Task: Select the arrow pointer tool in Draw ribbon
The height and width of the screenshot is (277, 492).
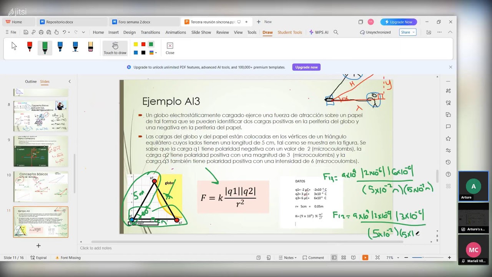Action: pos(14,47)
